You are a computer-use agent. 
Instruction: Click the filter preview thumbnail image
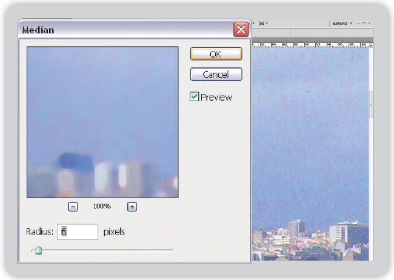102,122
